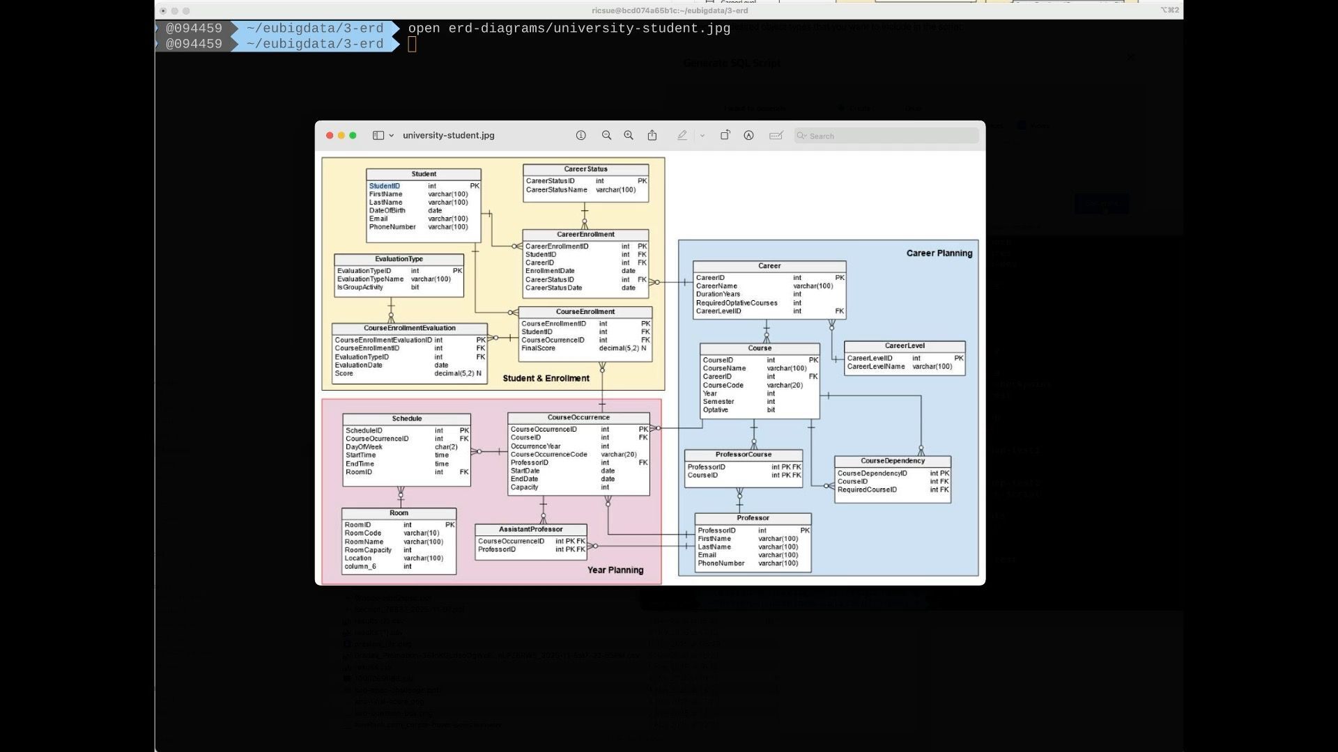
Task: Toggle the sidebar view button in Preview
Action: click(378, 136)
